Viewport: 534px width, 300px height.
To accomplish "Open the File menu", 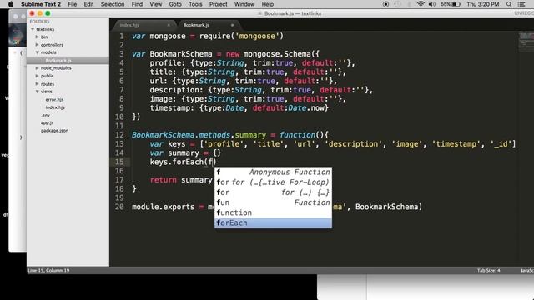I will point(73,4).
